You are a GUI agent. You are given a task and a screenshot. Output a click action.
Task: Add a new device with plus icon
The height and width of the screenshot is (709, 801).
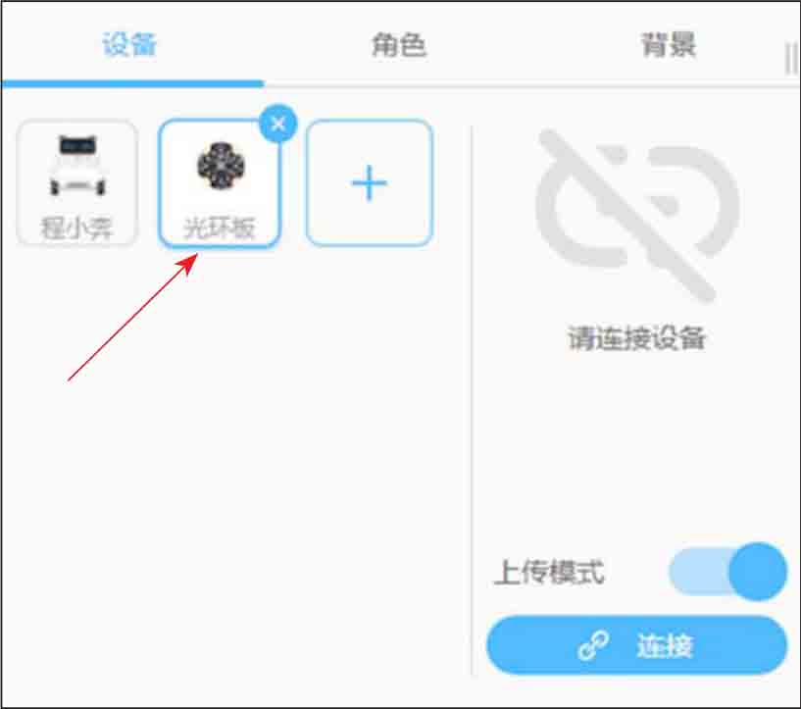coord(369,182)
